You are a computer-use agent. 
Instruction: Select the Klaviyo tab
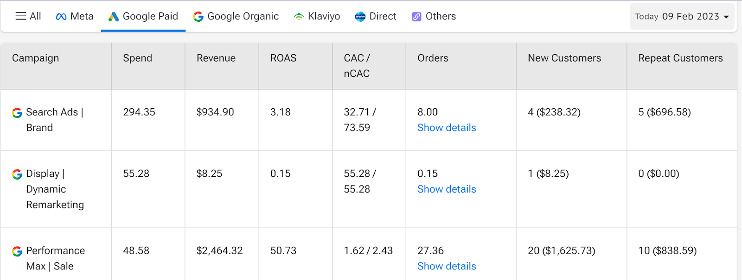pyautogui.click(x=324, y=17)
